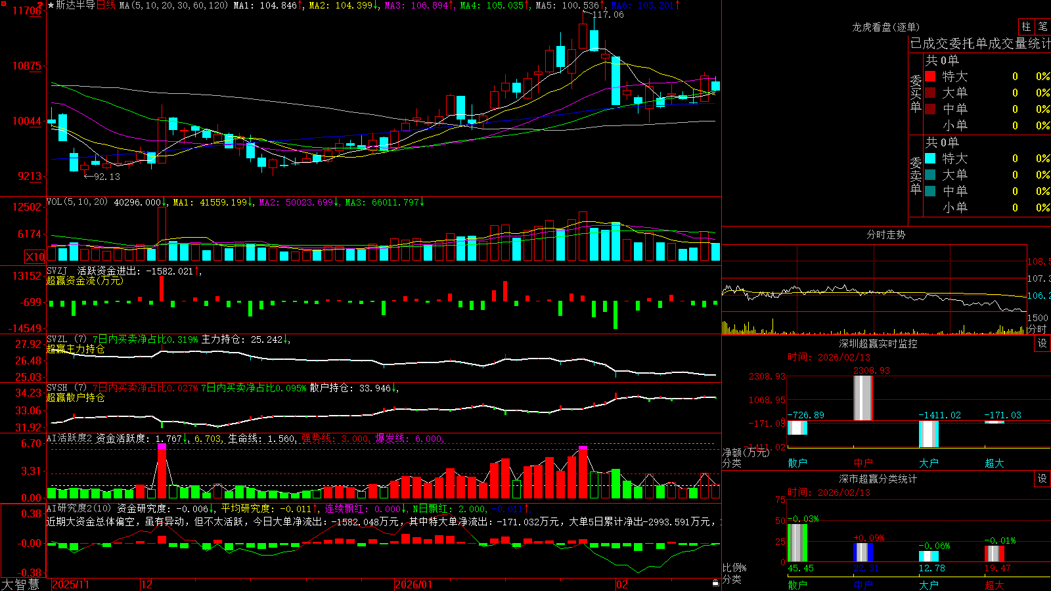This screenshot has height=591, width=1051.
Task: Click the MA5: 100.536 value
Action: point(568,5)
